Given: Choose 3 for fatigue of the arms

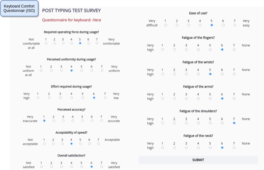Looking at the screenshot, I should click(186, 98).
